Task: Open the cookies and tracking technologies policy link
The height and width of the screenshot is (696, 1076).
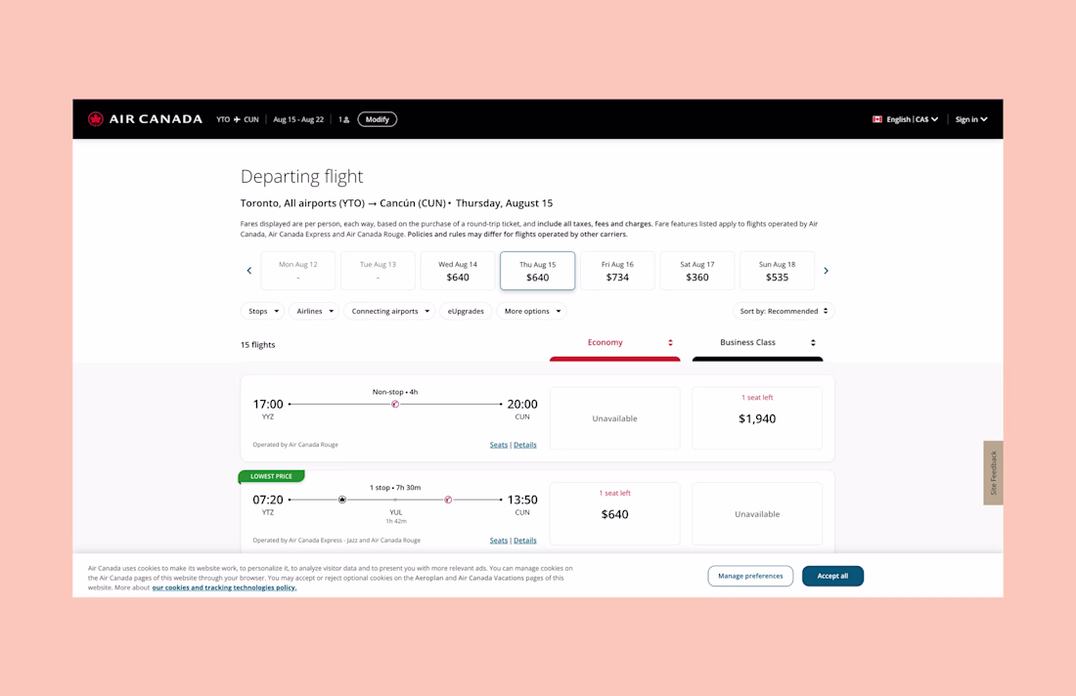Action: tap(224, 587)
